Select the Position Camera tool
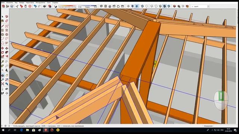Image resolution: width=239 pixels, height=134 pixels. pos(3,89)
